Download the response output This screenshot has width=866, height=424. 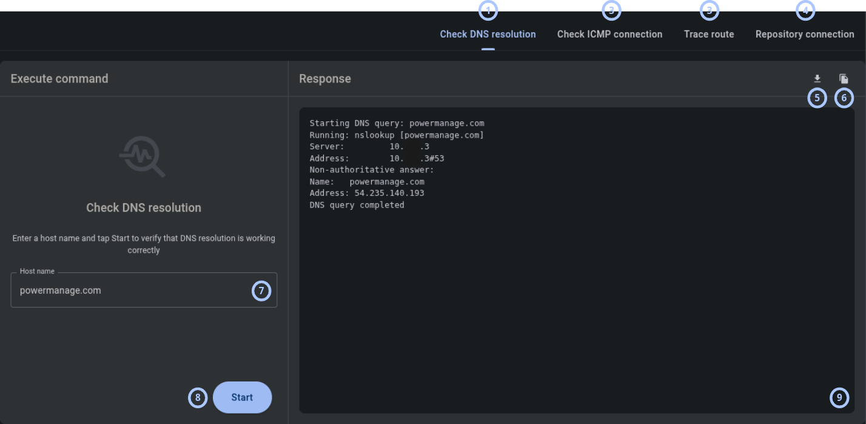[x=817, y=79]
